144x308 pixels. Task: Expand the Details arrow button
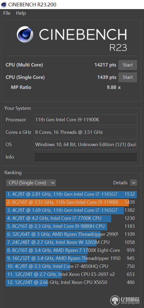point(134,183)
